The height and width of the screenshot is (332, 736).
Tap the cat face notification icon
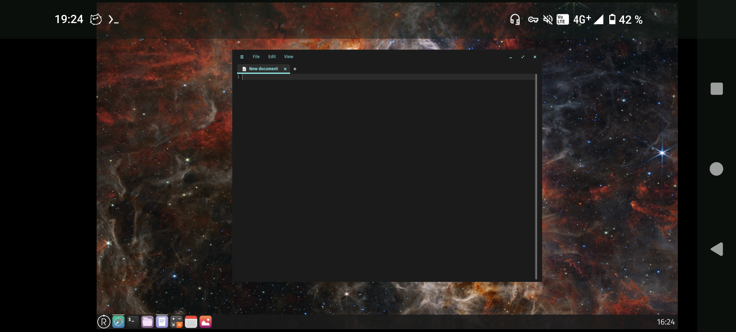[96, 19]
